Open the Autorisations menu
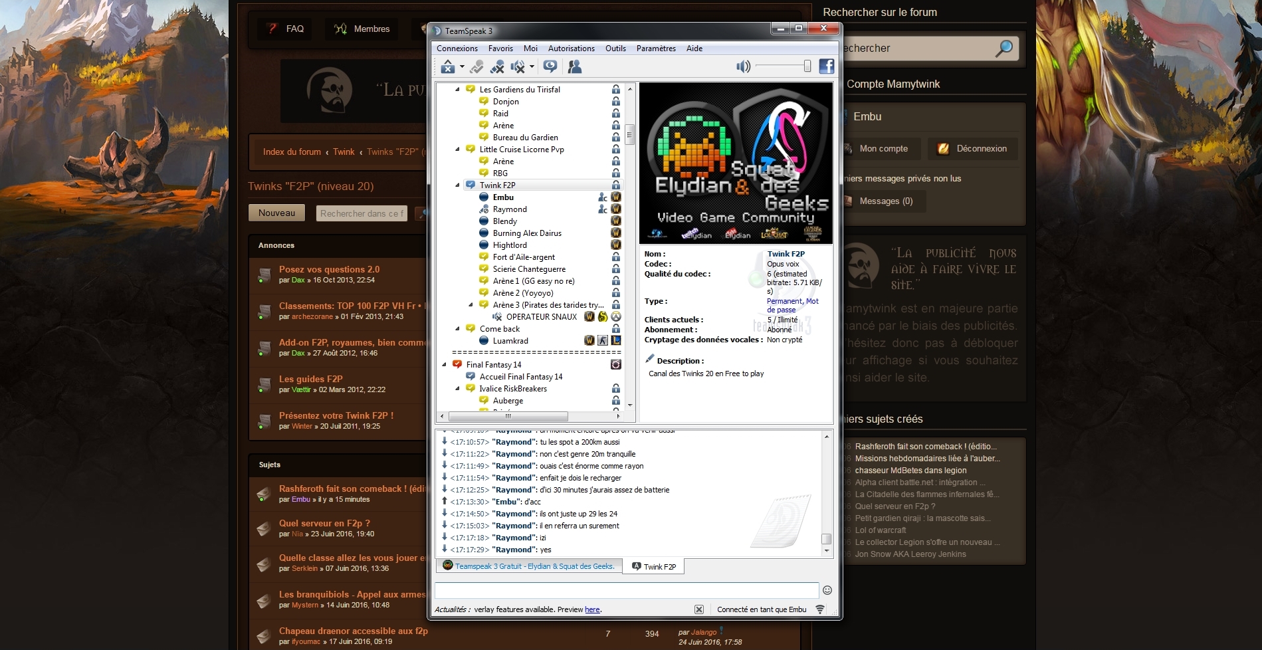The width and height of the screenshot is (1262, 650). (x=572, y=49)
